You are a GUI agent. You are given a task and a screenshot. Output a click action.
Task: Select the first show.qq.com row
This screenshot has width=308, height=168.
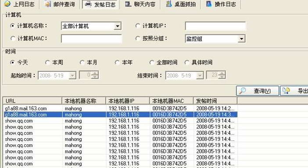point(120,121)
